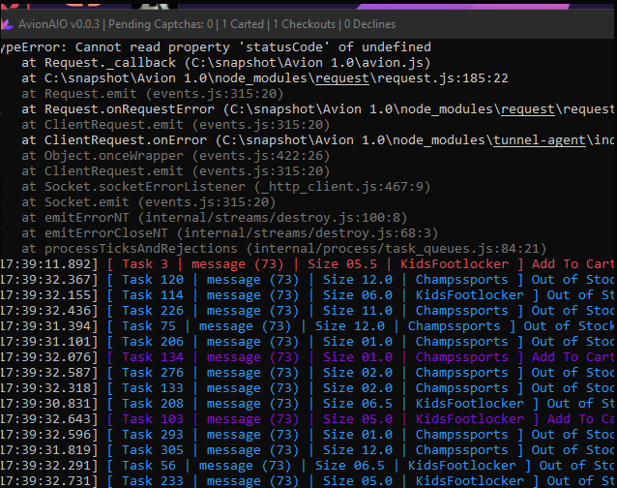The width and height of the screenshot is (617, 488).
Task: Select the Task 305 Size 12.0 log line
Action: [x=308, y=450]
